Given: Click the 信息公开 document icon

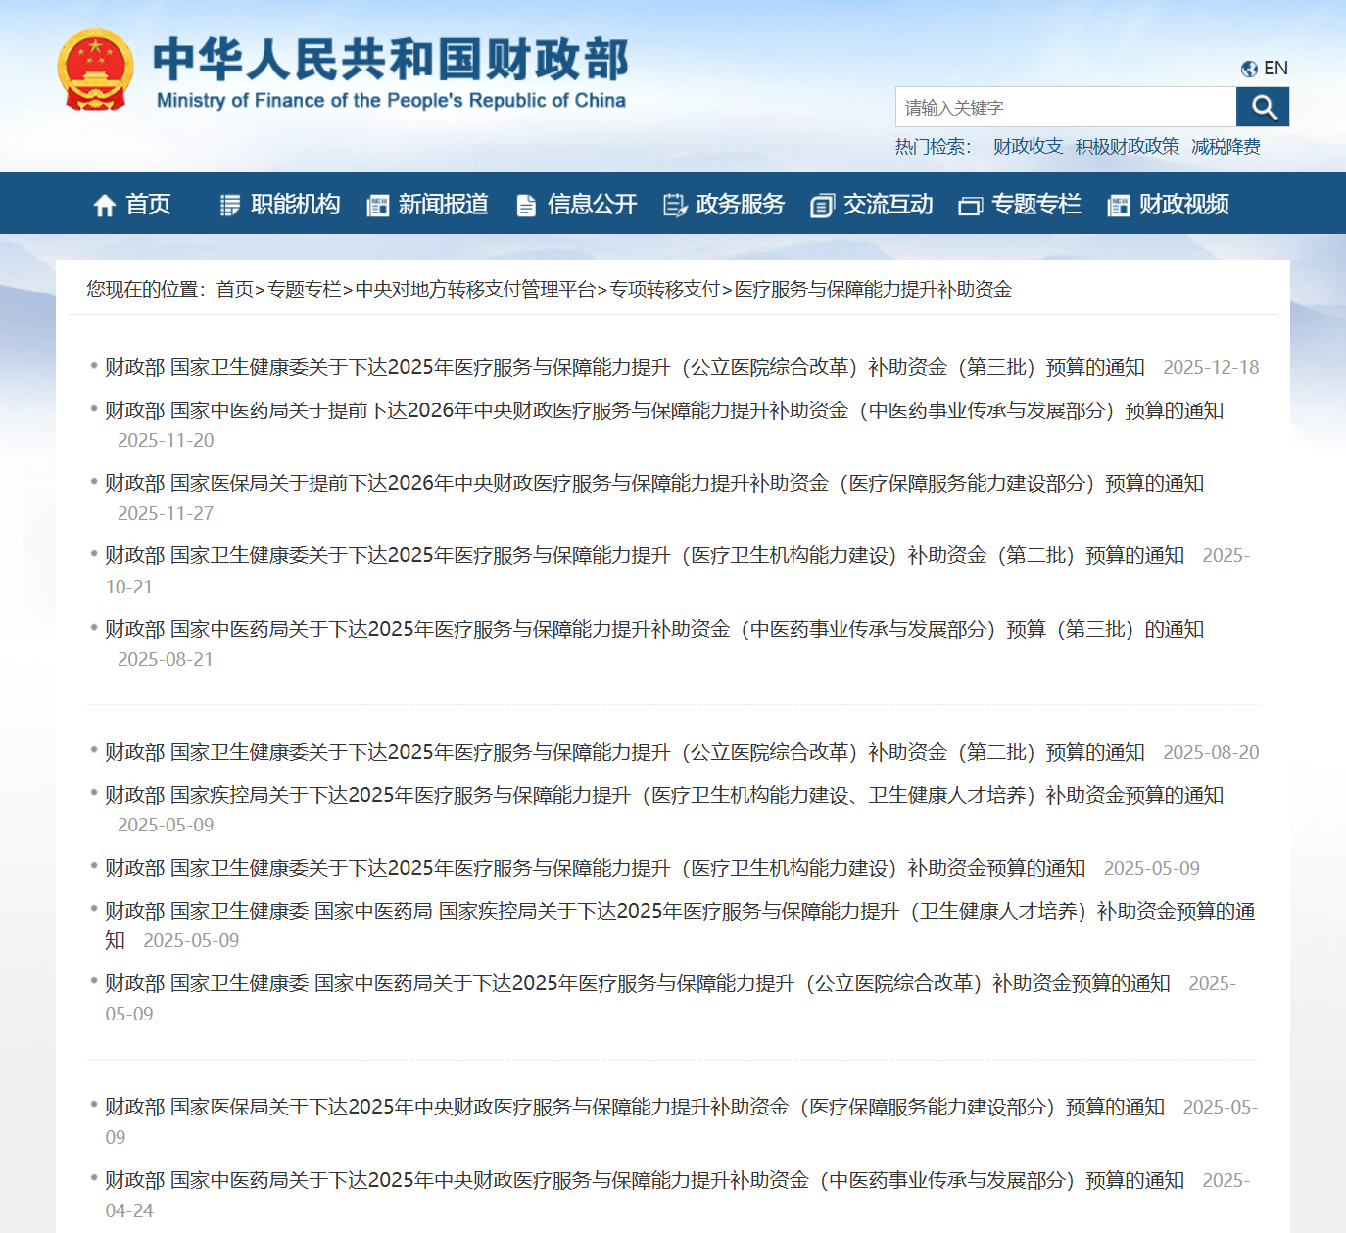Looking at the screenshot, I should 526,205.
